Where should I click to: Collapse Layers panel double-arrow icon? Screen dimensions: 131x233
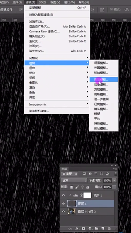pos(112,165)
